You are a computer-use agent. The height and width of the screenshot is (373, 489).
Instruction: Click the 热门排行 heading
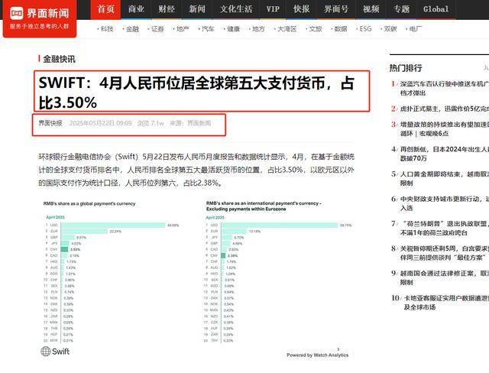click(406, 68)
